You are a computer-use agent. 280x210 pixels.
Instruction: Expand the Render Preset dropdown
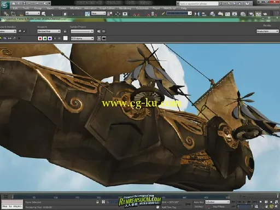tap(82, 31)
